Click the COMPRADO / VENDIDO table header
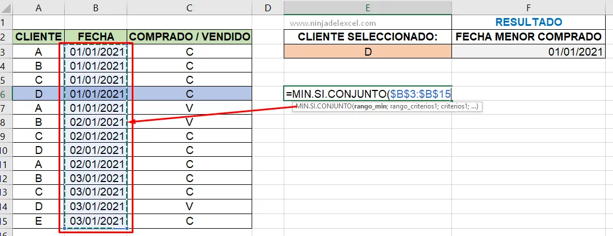The image size is (613, 236). click(190, 37)
